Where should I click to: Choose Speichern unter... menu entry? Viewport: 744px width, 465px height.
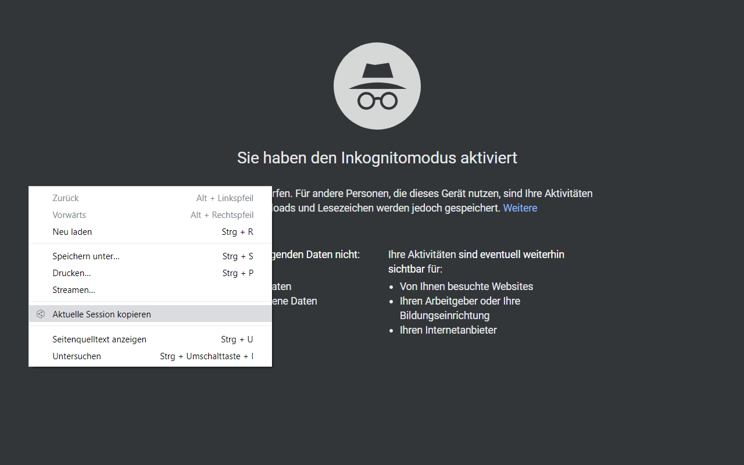click(x=151, y=256)
